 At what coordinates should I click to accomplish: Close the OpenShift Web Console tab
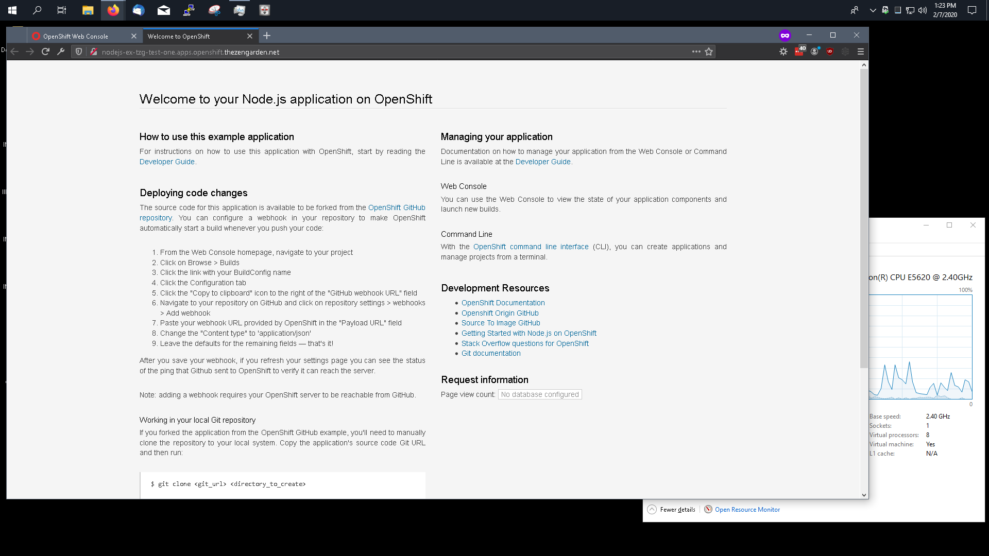[x=134, y=36]
